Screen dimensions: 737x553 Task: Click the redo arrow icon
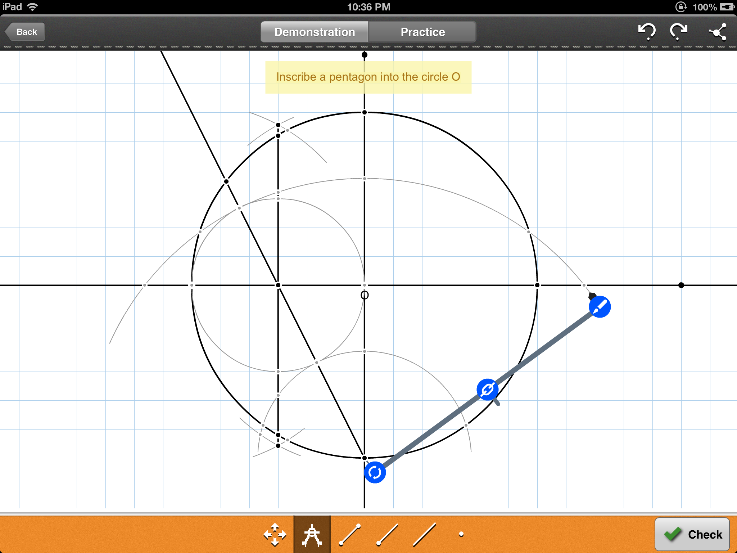(x=678, y=32)
